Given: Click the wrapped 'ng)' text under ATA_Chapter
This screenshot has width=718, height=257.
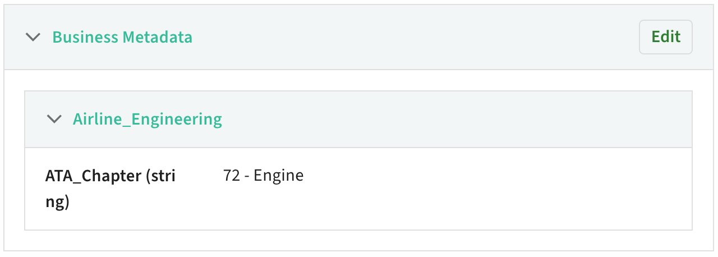Looking at the screenshot, I should pyautogui.click(x=57, y=201).
